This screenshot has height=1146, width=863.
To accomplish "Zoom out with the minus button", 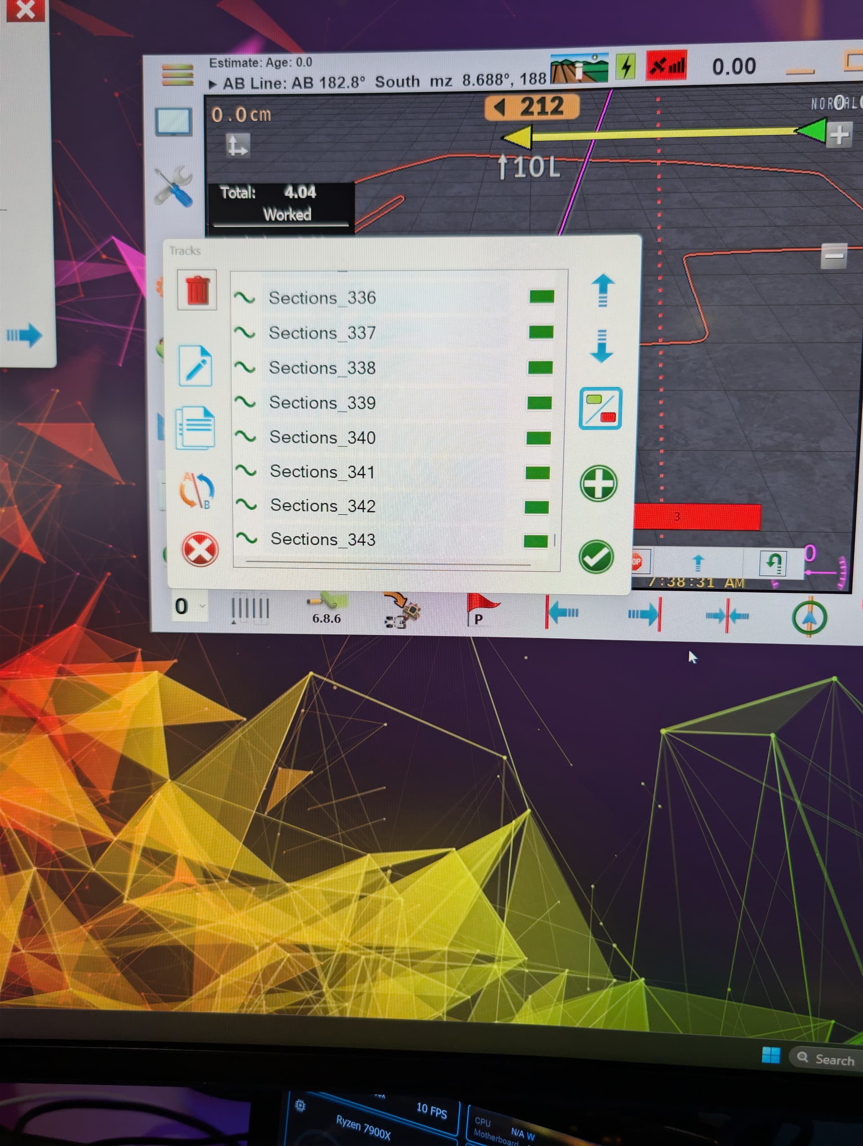I will (835, 255).
